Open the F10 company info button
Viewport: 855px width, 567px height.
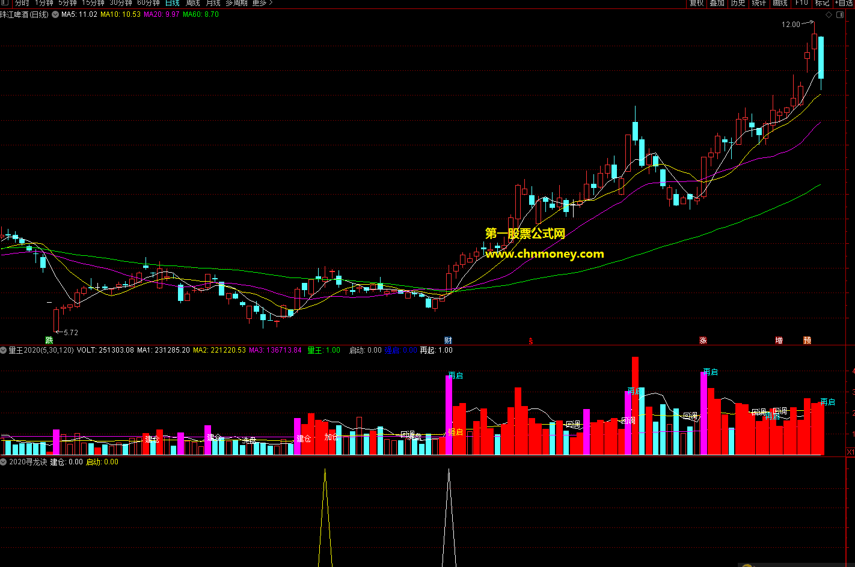tap(801, 3)
